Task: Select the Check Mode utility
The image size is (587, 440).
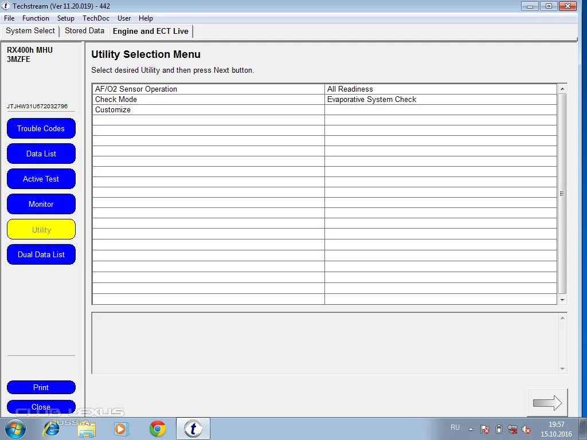Action: tap(208, 99)
